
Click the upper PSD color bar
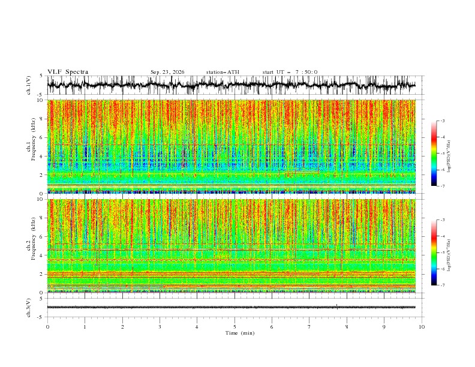[434, 153]
